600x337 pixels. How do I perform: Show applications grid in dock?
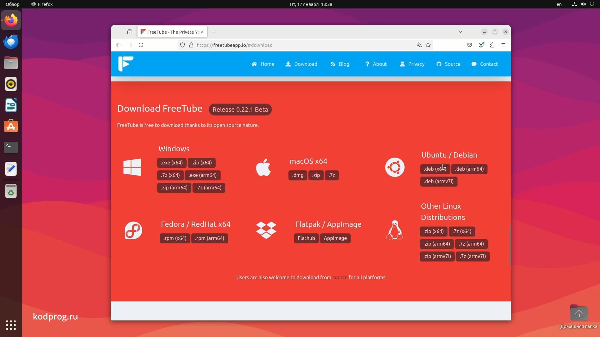point(11,325)
